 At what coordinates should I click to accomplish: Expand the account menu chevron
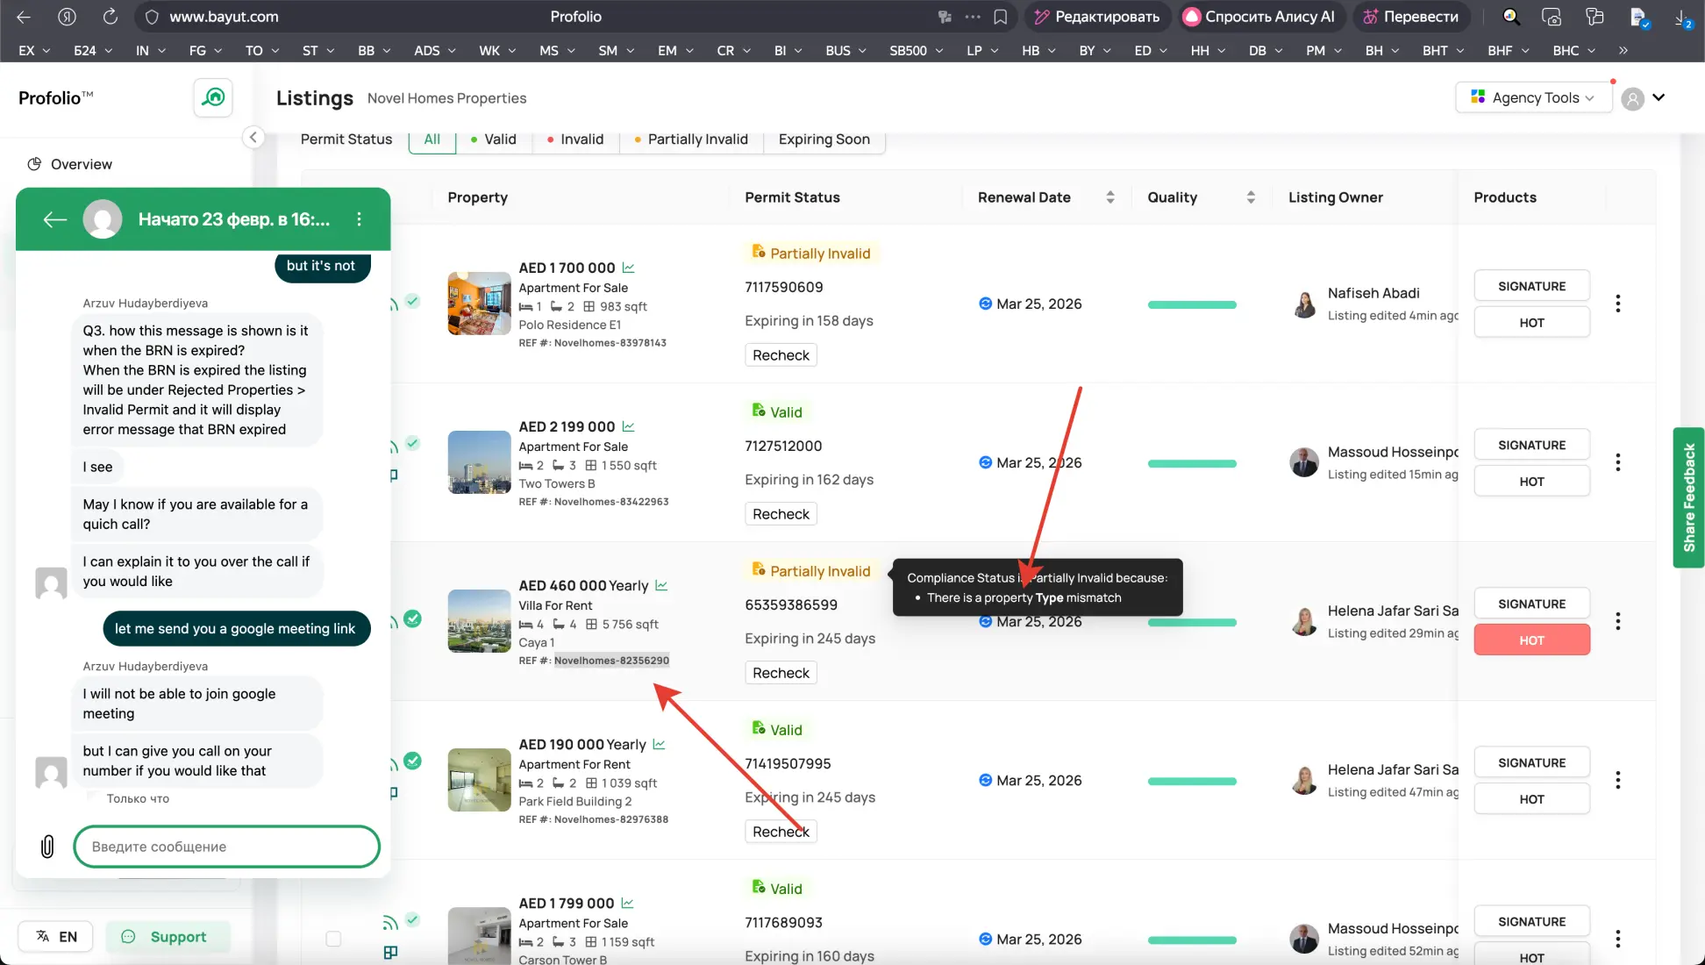(1659, 97)
